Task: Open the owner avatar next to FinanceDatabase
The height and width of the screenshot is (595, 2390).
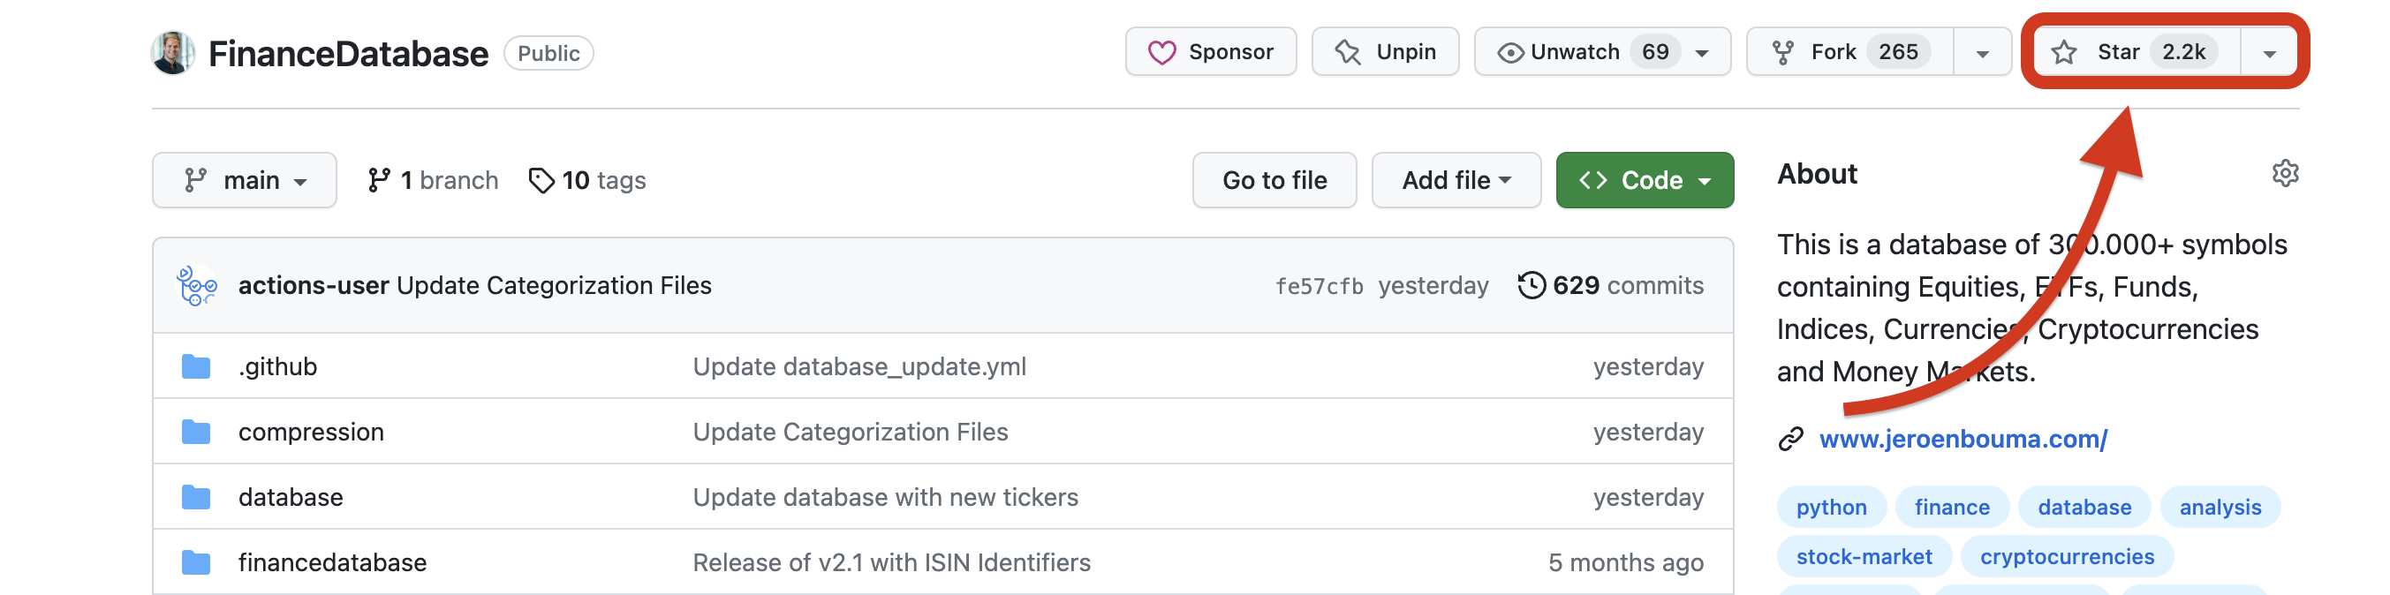Action: 173,53
